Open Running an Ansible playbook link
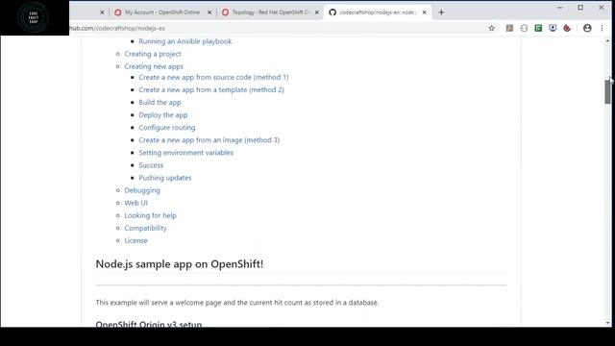This screenshot has width=615, height=346. point(185,41)
